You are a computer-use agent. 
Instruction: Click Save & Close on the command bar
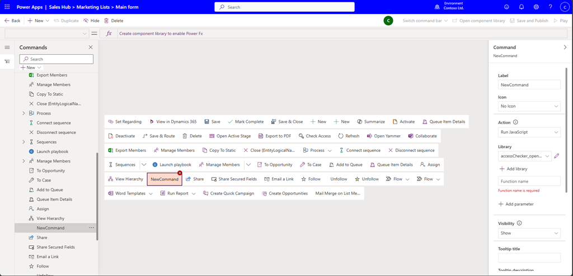click(x=287, y=122)
